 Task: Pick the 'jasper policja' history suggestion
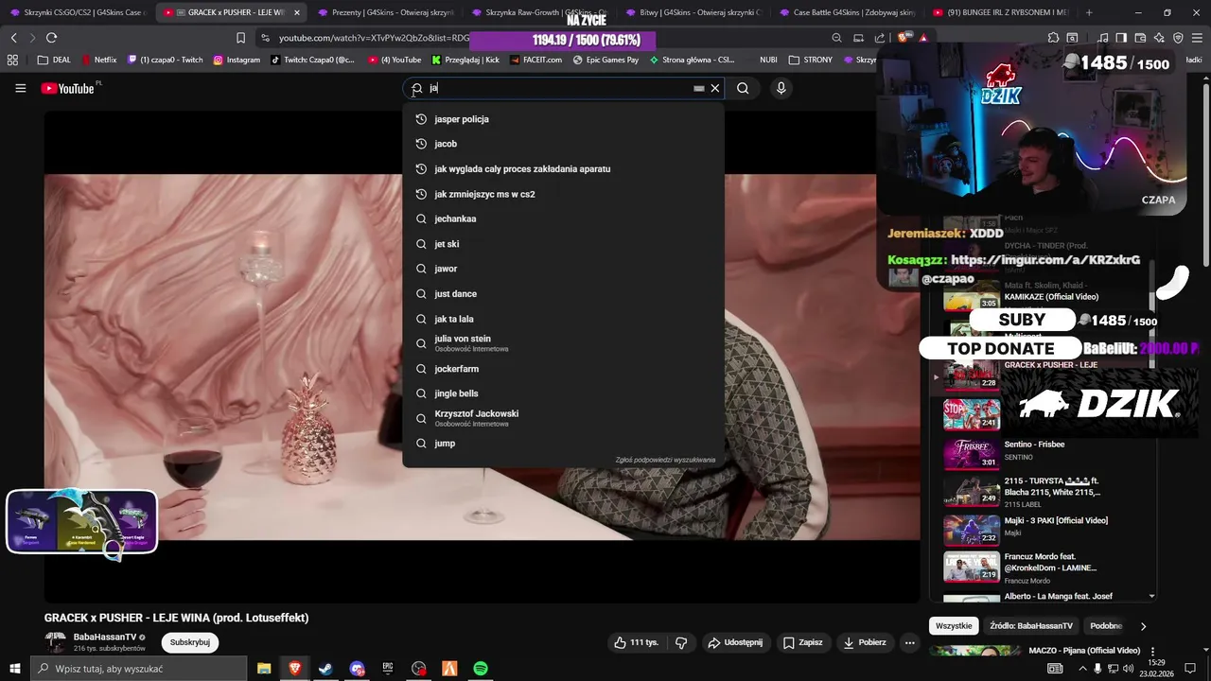(563, 119)
